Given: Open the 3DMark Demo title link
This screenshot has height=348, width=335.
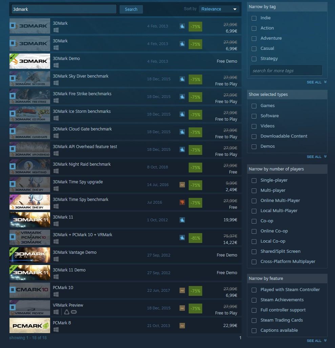Looking at the screenshot, I should [66, 59].
